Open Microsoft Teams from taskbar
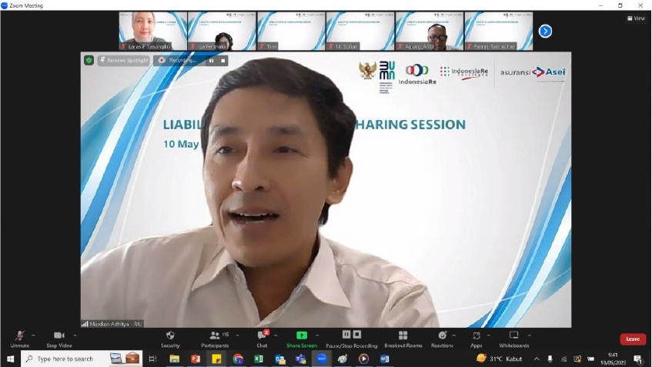The height and width of the screenshot is (367, 652). [301, 359]
